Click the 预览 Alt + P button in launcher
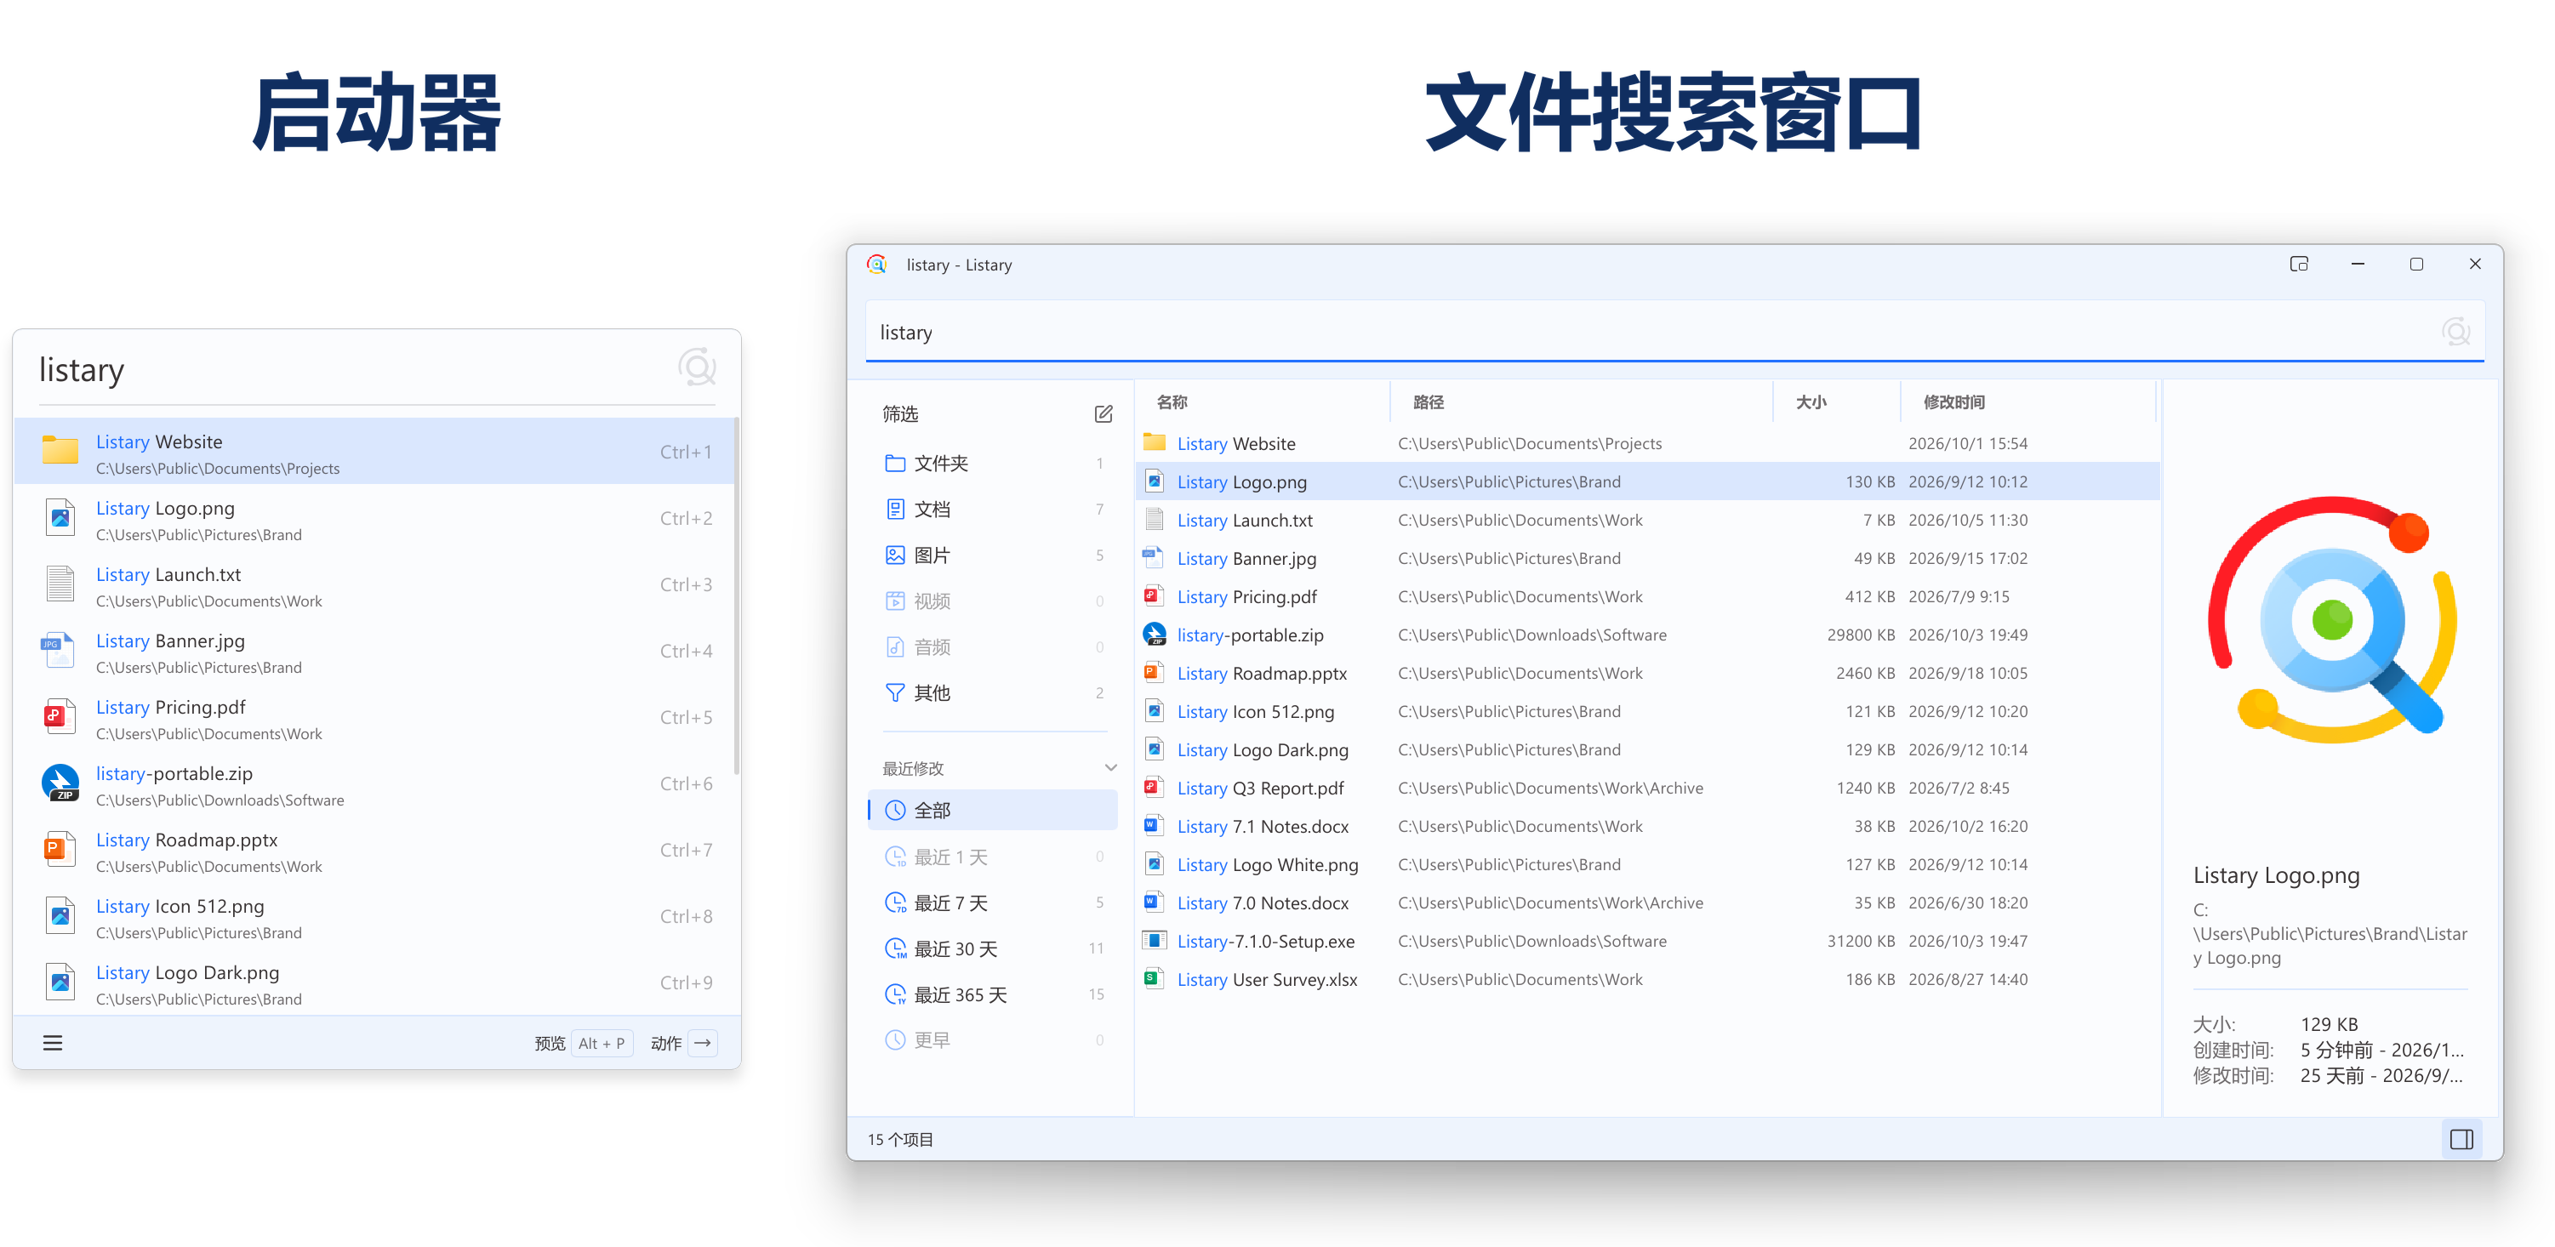 pyautogui.click(x=583, y=1043)
